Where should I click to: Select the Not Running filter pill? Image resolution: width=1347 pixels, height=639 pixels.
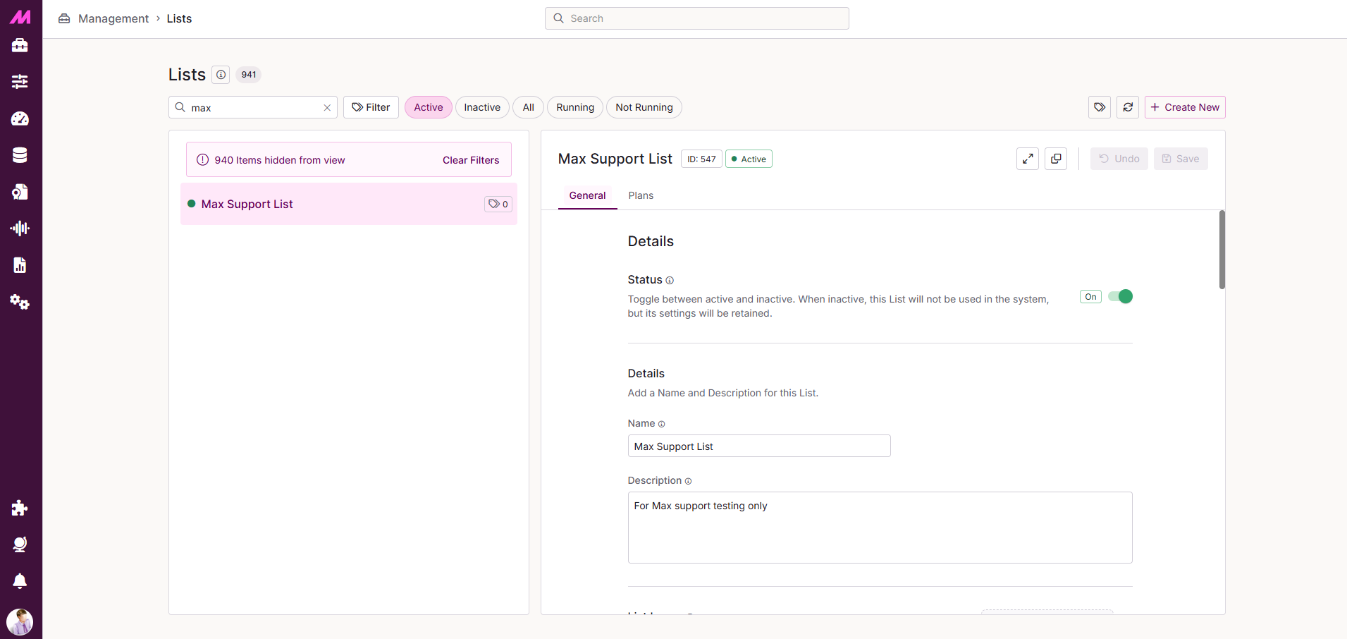[644, 107]
